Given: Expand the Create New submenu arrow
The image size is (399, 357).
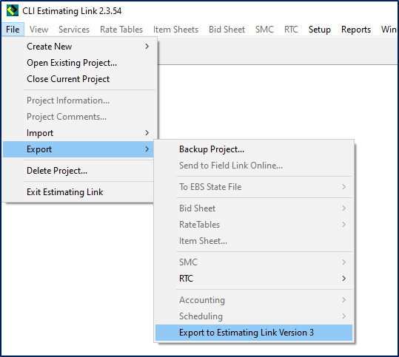Looking at the screenshot, I should coord(147,47).
